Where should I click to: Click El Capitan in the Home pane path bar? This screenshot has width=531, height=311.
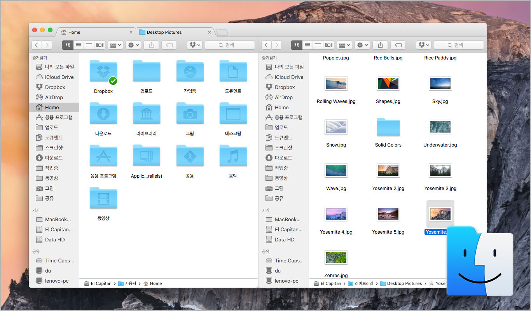coord(98,283)
